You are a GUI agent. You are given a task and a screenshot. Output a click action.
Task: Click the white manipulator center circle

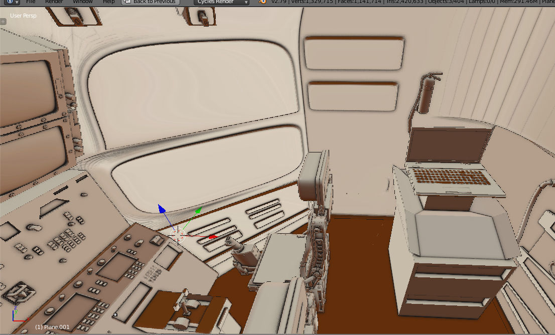tap(177, 235)
